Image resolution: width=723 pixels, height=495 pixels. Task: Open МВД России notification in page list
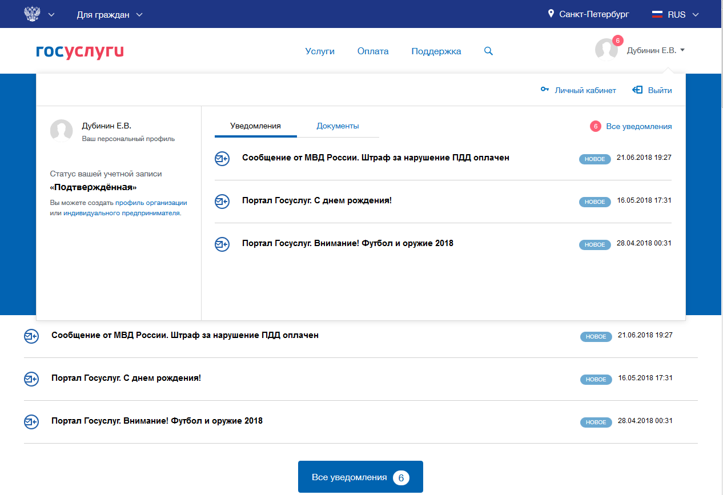pyautogui.click(x=184, y=335)
